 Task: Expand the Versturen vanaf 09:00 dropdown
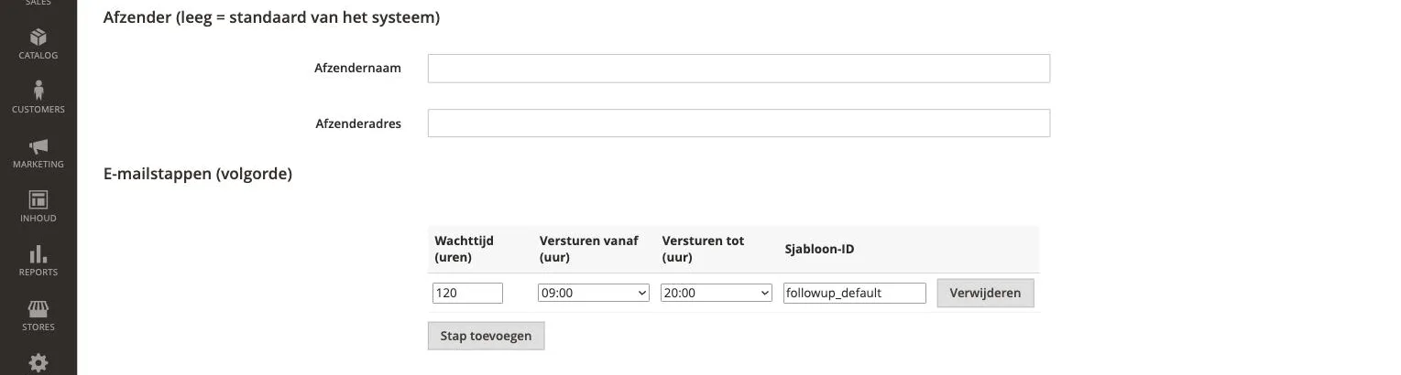click(x=594, y=294)
